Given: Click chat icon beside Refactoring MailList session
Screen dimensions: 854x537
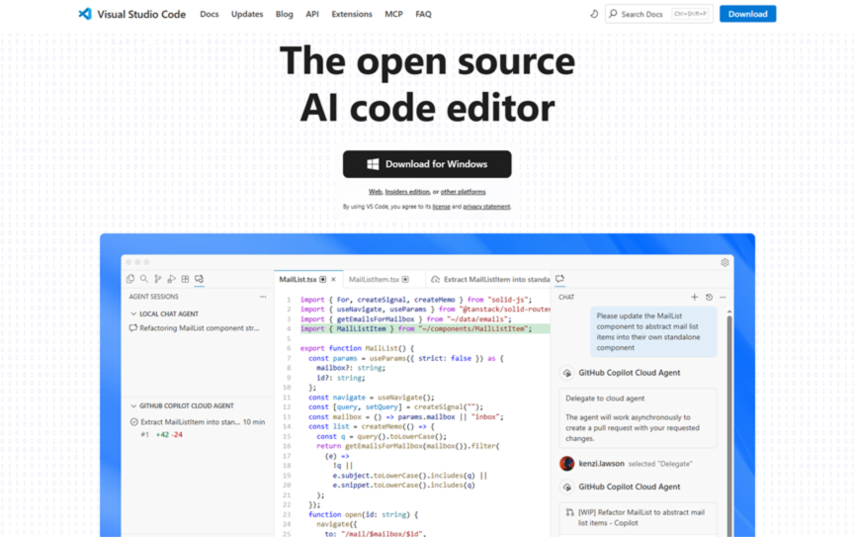Looking at the screenshot, I should click(x=132, y=328).
